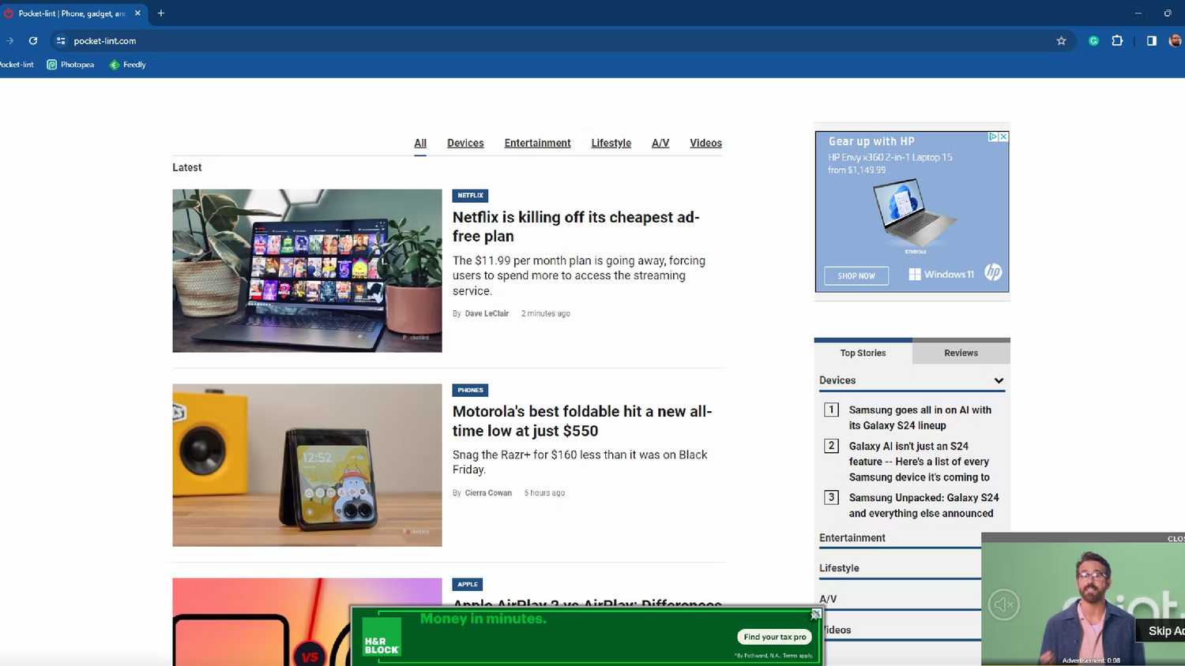Click the NETFLIX tag badge
1185x666 pixels.
point(470,196)
